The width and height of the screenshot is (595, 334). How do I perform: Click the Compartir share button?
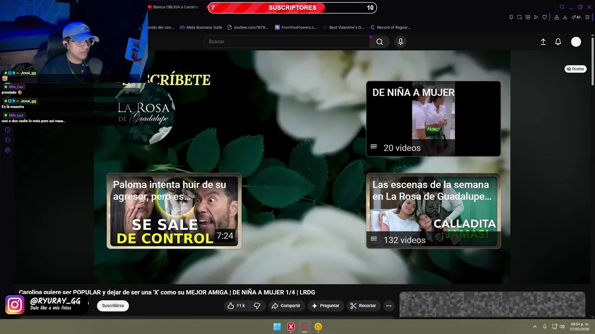click(x=286, y=306)
